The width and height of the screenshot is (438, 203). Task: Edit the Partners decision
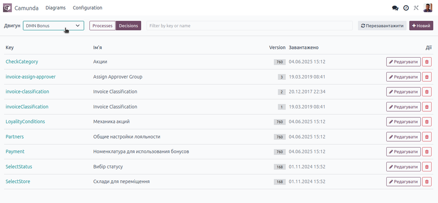403,137
